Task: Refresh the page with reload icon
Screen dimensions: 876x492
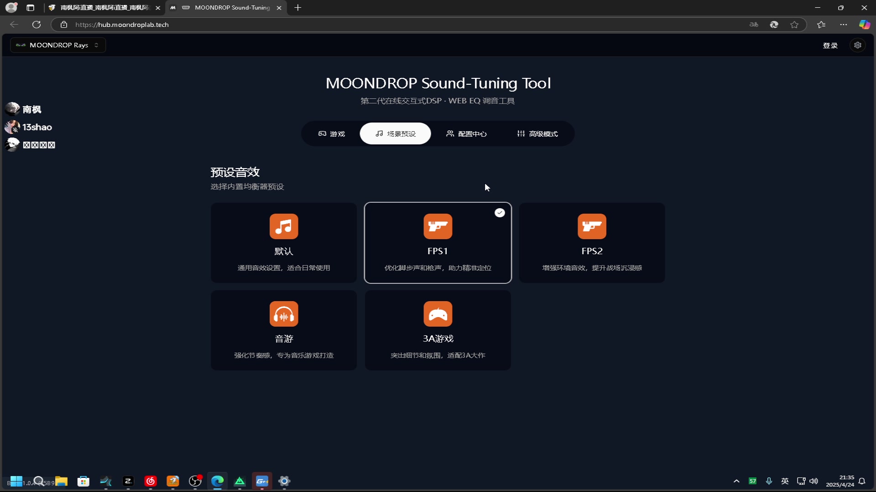Action: 36,25
